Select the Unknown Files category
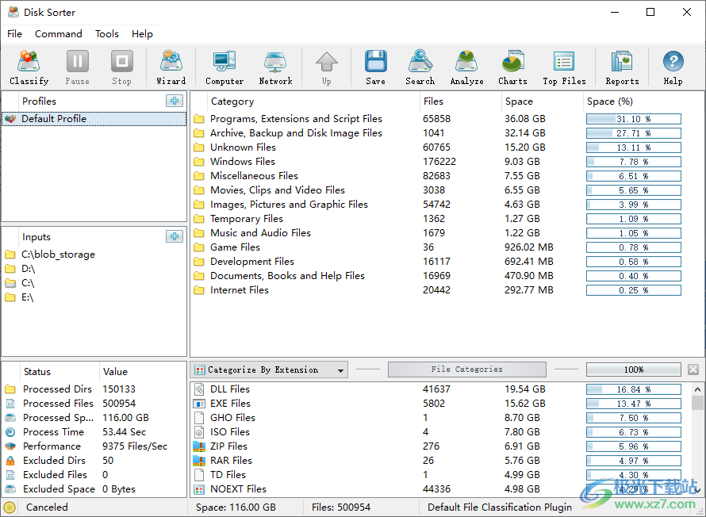 [x=243, y=147]
